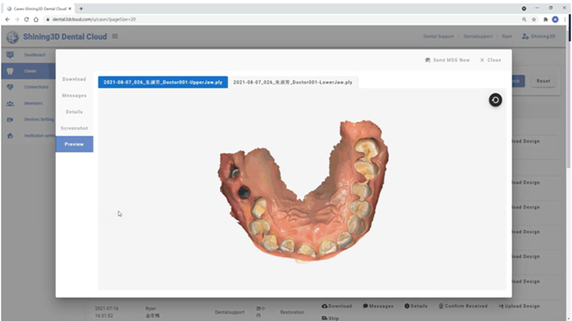
Task: Click the Devices Setting icon in sidebar
Action: click(10, 119)
